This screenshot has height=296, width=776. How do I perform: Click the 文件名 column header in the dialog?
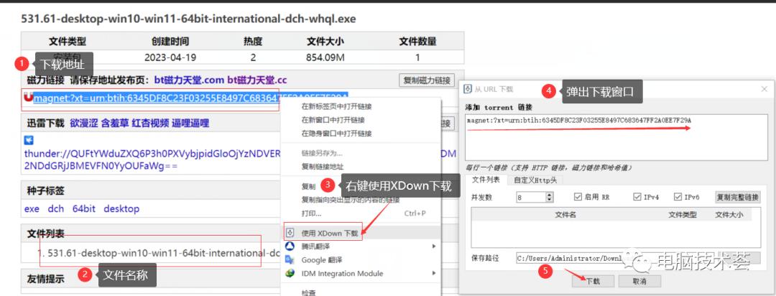(565, 215)
